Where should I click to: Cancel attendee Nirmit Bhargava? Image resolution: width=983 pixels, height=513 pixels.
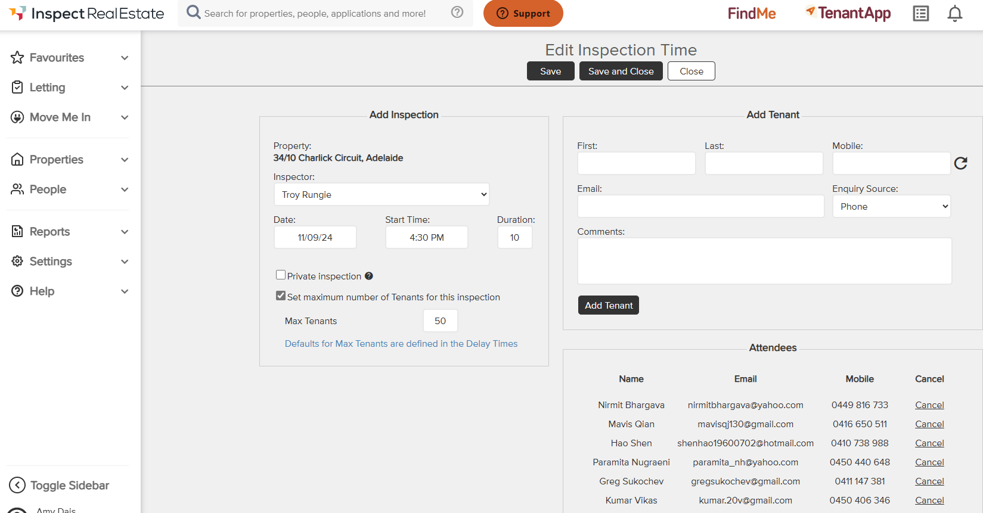click(929, 405)
